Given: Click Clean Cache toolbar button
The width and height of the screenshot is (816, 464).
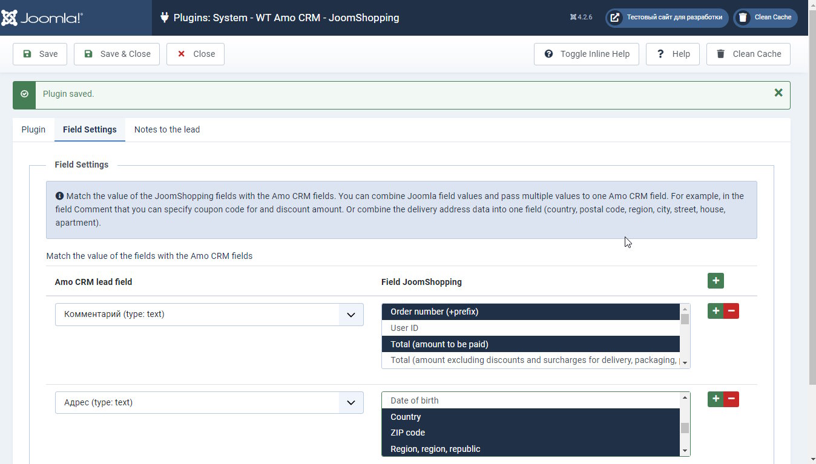Looking at the screenshot, I should (748, 54).
